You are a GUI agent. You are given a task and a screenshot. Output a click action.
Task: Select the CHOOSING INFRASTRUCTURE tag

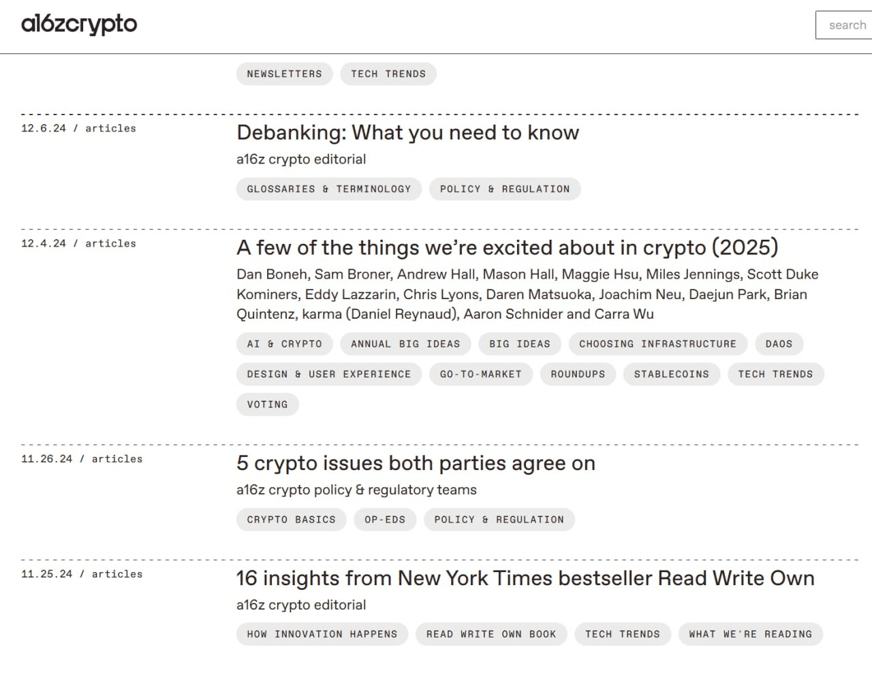point(658,344)
